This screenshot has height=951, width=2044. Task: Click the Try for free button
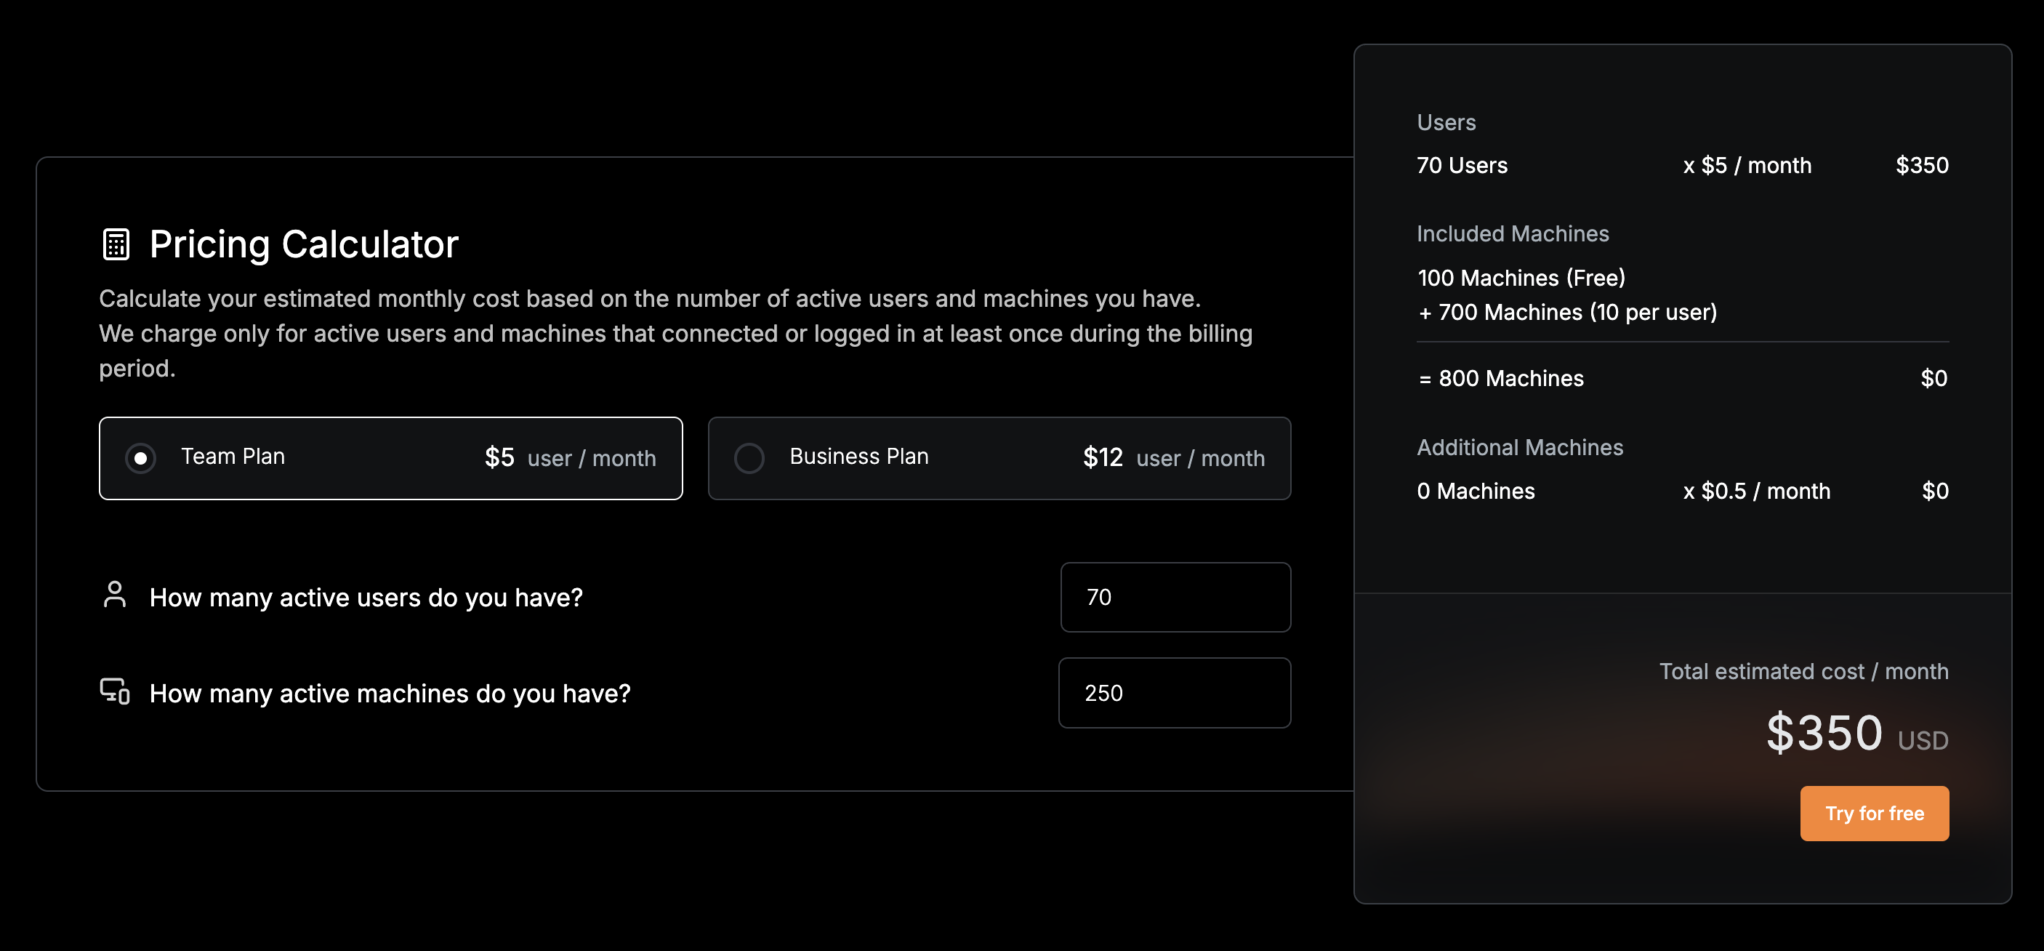pos(1874,813)
